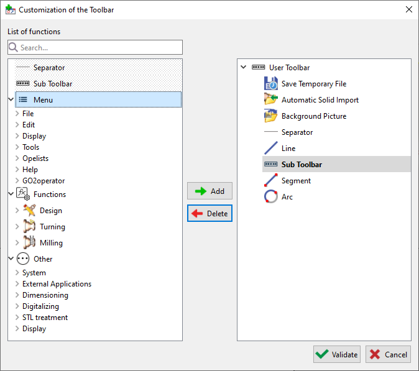This screenshot has width=419, height=371.
Task: Collapse the Functions category chevron
Action: (11, 195)
